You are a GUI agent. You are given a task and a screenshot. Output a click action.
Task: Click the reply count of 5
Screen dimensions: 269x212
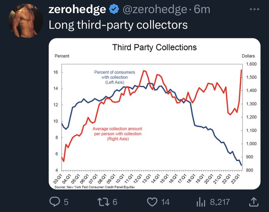coord(66,202)
